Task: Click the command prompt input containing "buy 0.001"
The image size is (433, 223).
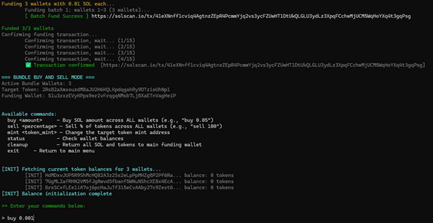Action: click(20, 218)
